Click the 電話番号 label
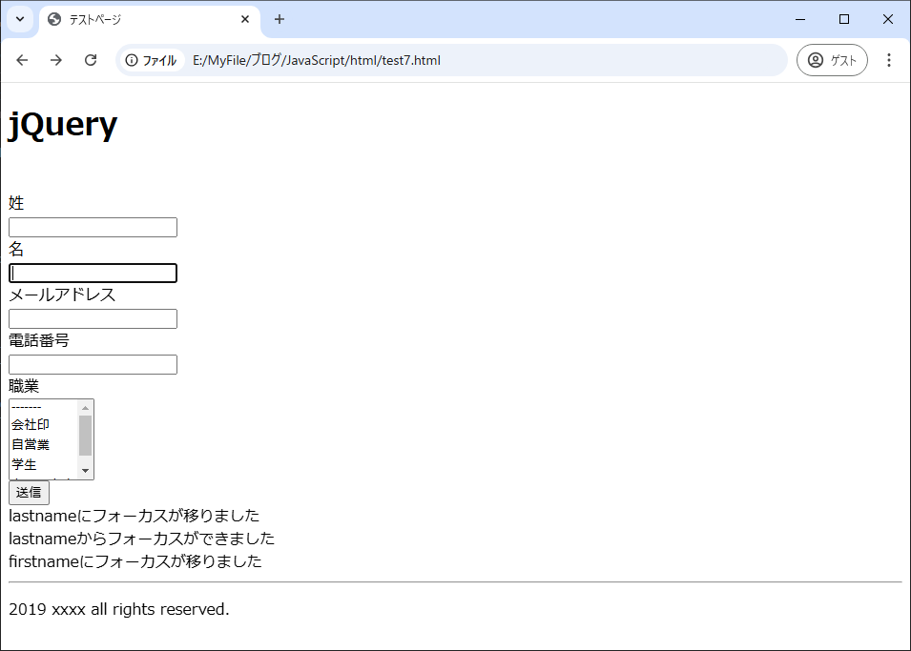The height and width of the screenshot is (651, 911). tap(39, 341)
